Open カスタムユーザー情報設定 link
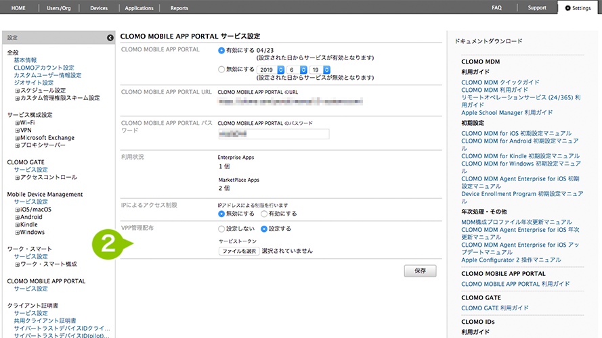Image resolution: width=602 pixels, height=338 pixels. [47, 75]
